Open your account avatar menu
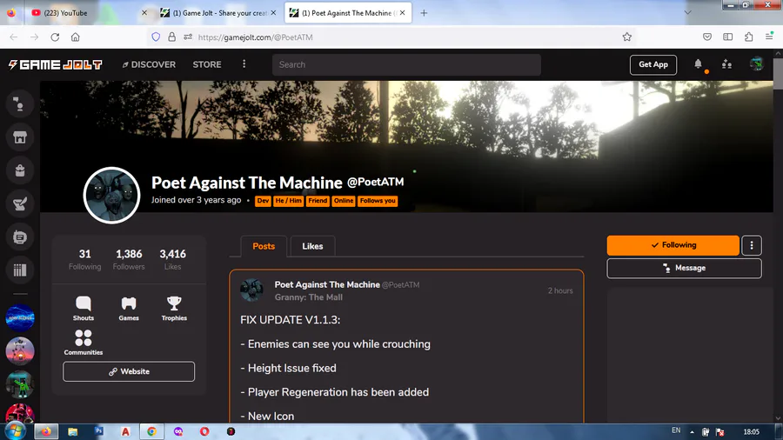The image size is (783, 440). [x=757, y=64]
